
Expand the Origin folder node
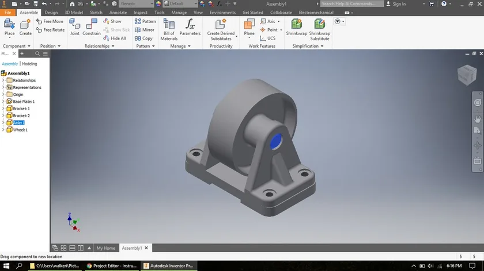click(x=3, y=94)
